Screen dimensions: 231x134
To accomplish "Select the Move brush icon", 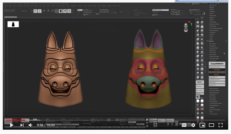I will 202,23.
